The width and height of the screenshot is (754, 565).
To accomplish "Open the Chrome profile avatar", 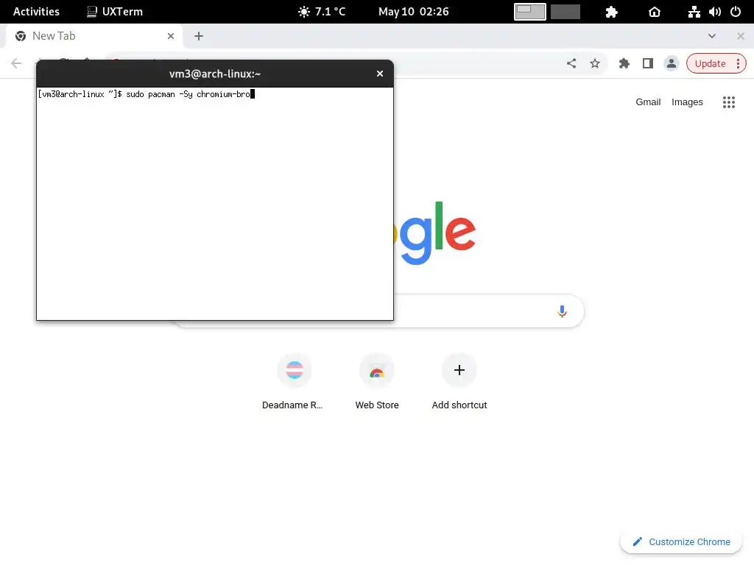I will click(x=672, y=63).
